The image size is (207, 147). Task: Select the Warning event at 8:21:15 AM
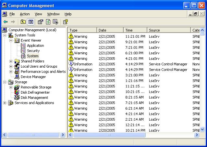134,97
